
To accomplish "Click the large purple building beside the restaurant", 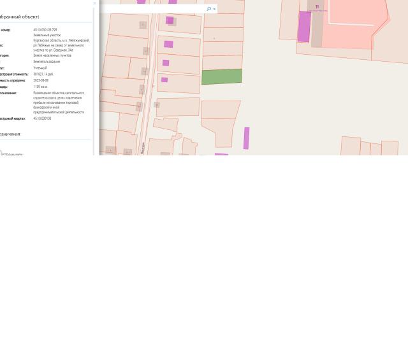I will point(304,27).
